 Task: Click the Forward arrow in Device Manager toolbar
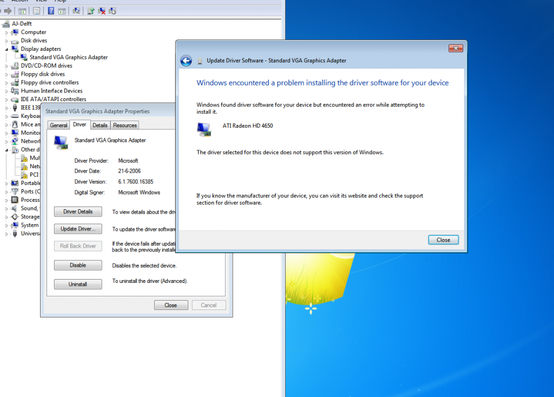point(8,11)
